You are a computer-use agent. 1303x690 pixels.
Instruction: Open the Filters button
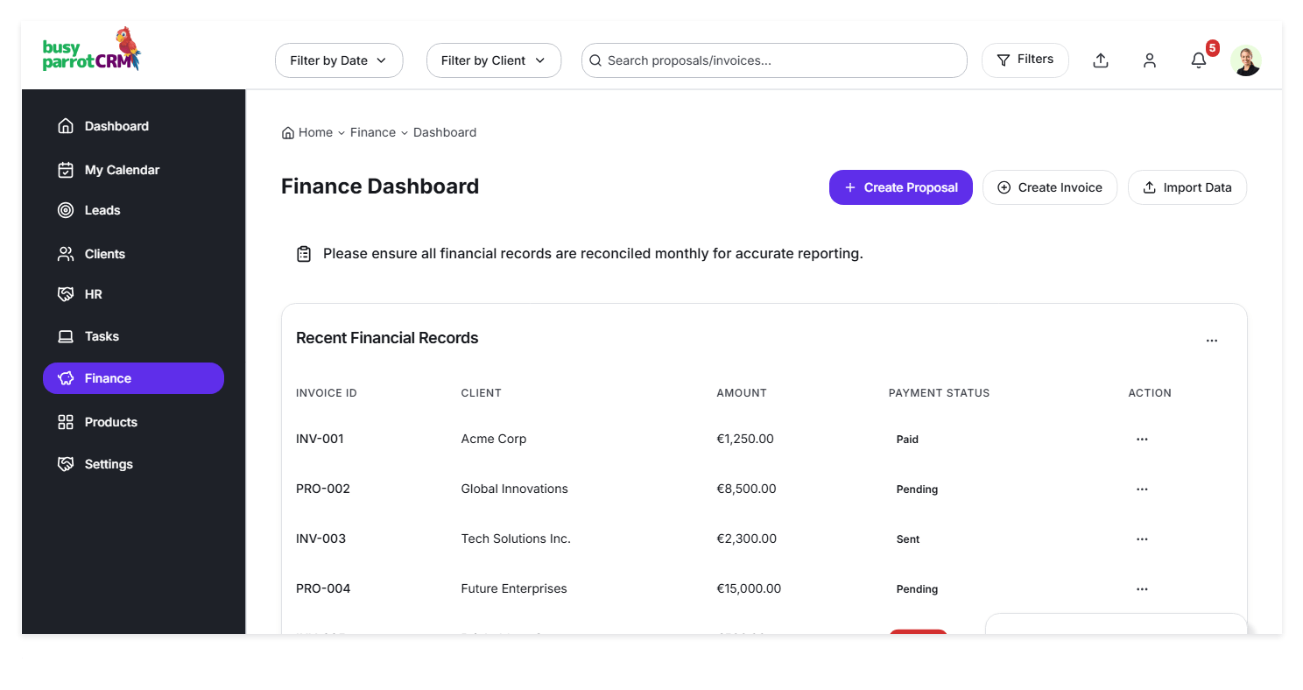1025,60
